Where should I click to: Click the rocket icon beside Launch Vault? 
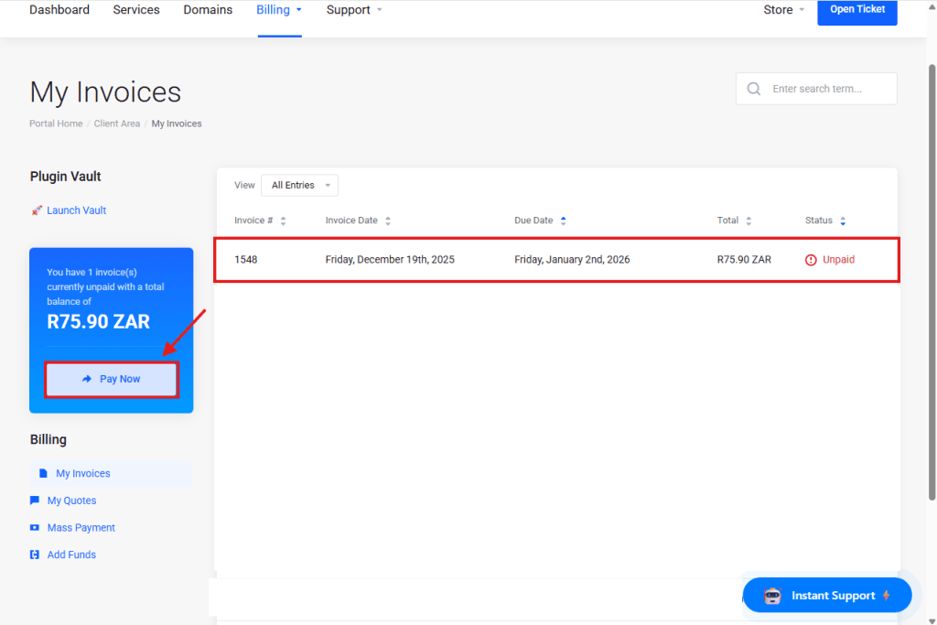point(37,210)
